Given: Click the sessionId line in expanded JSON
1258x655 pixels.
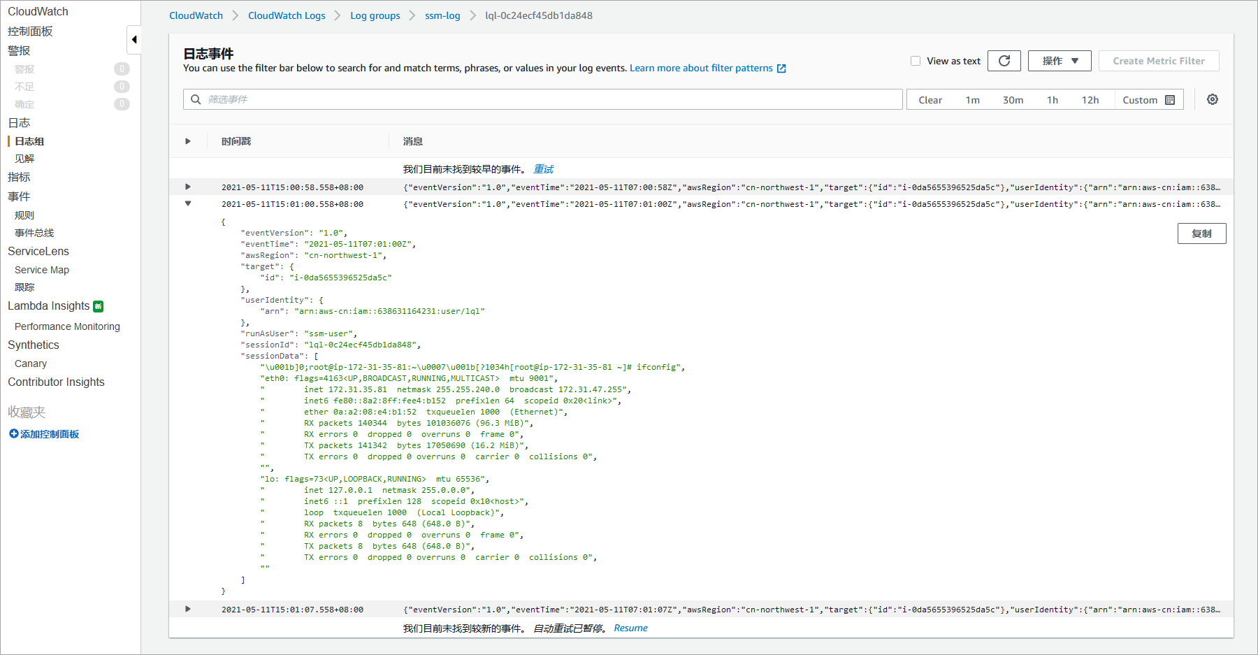Looking at the screenshot, I should click(x=331, y=345).
